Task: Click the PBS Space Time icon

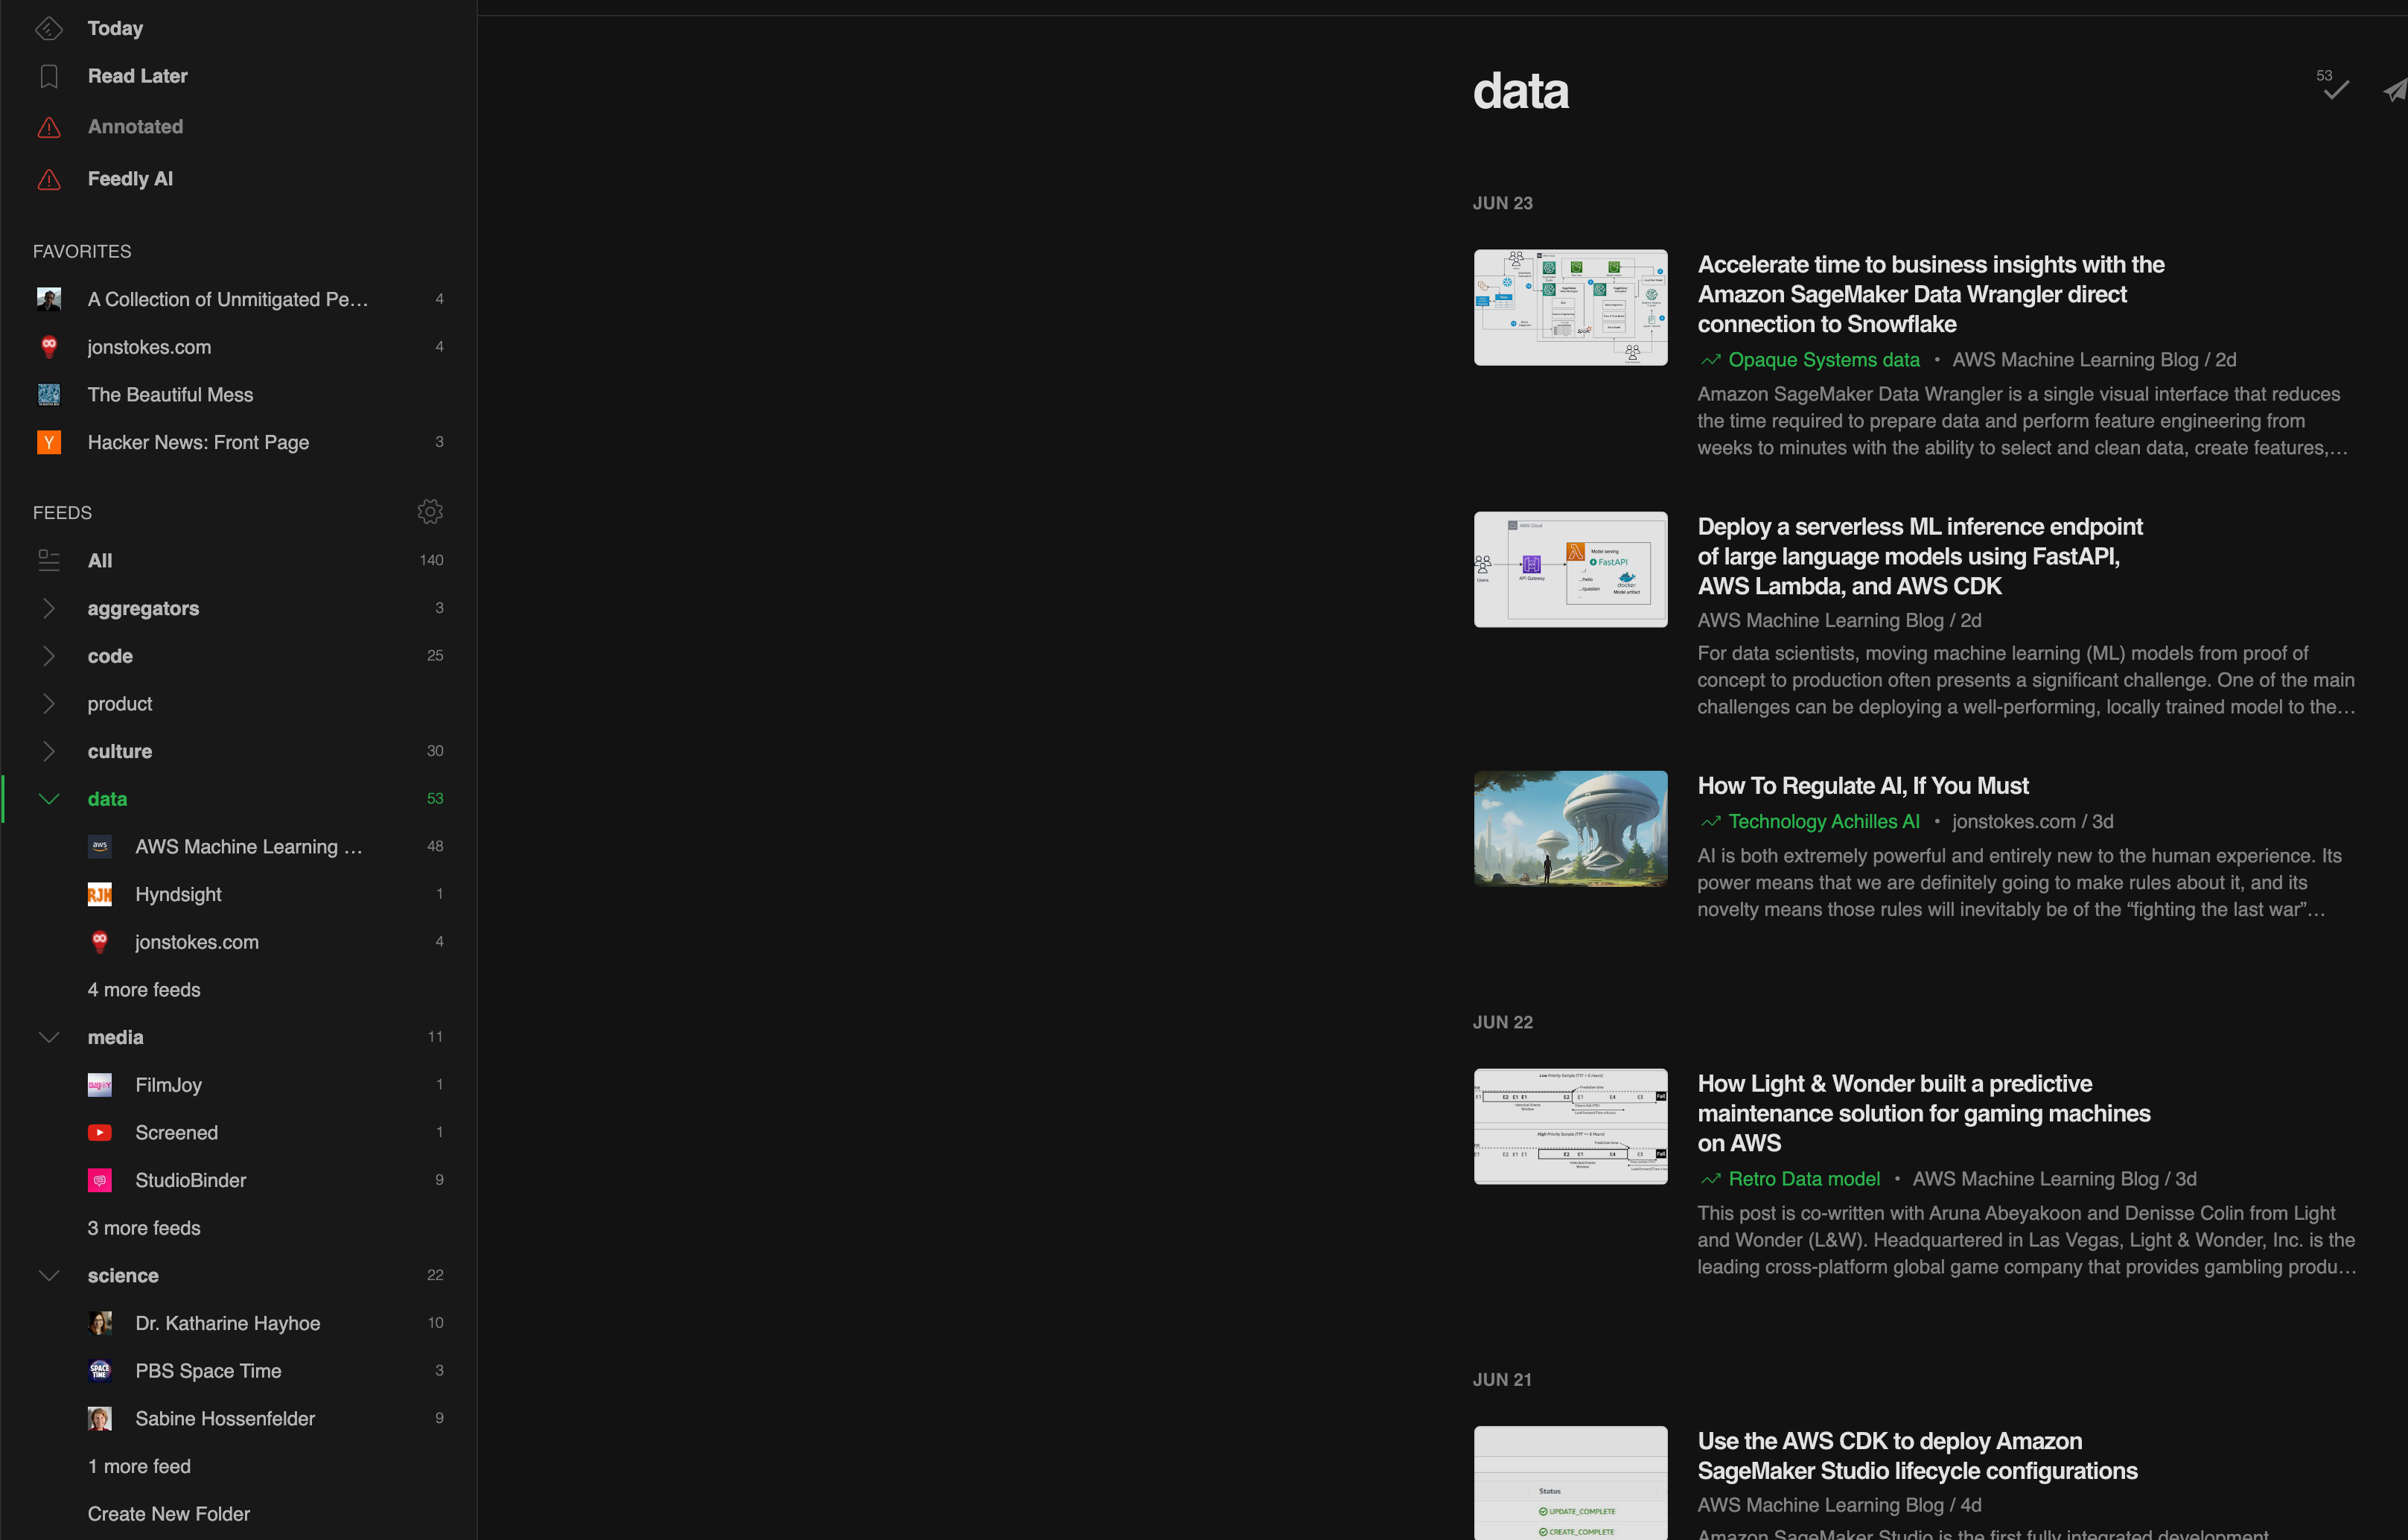Action: 100,1371
